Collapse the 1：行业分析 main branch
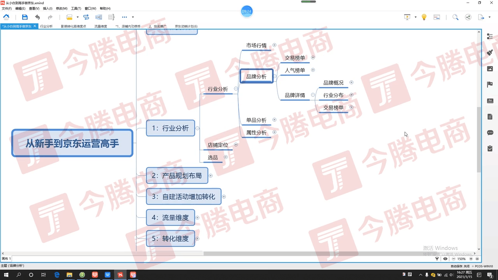498x280 pixels. (x=197, y=128)
